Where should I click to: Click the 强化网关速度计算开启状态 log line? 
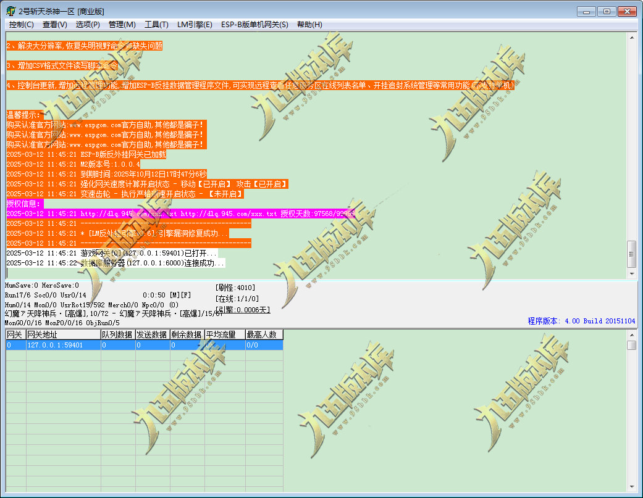pyautogui.click(x=147, y=184)
